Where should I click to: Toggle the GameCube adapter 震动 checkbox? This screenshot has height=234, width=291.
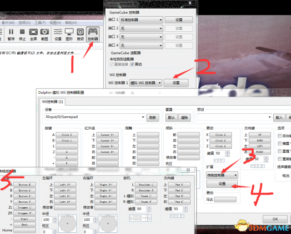132,64
